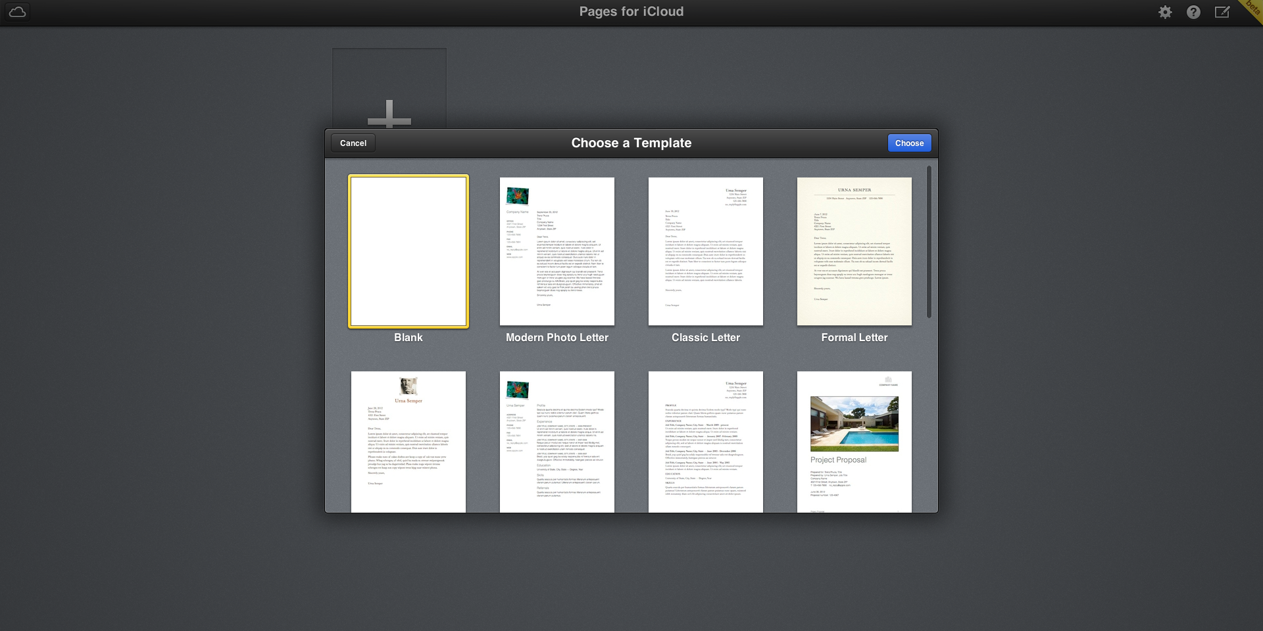Open the feedback compose icon
The height and width of the screenshot is (631, 1263).
click(1222, 12)
